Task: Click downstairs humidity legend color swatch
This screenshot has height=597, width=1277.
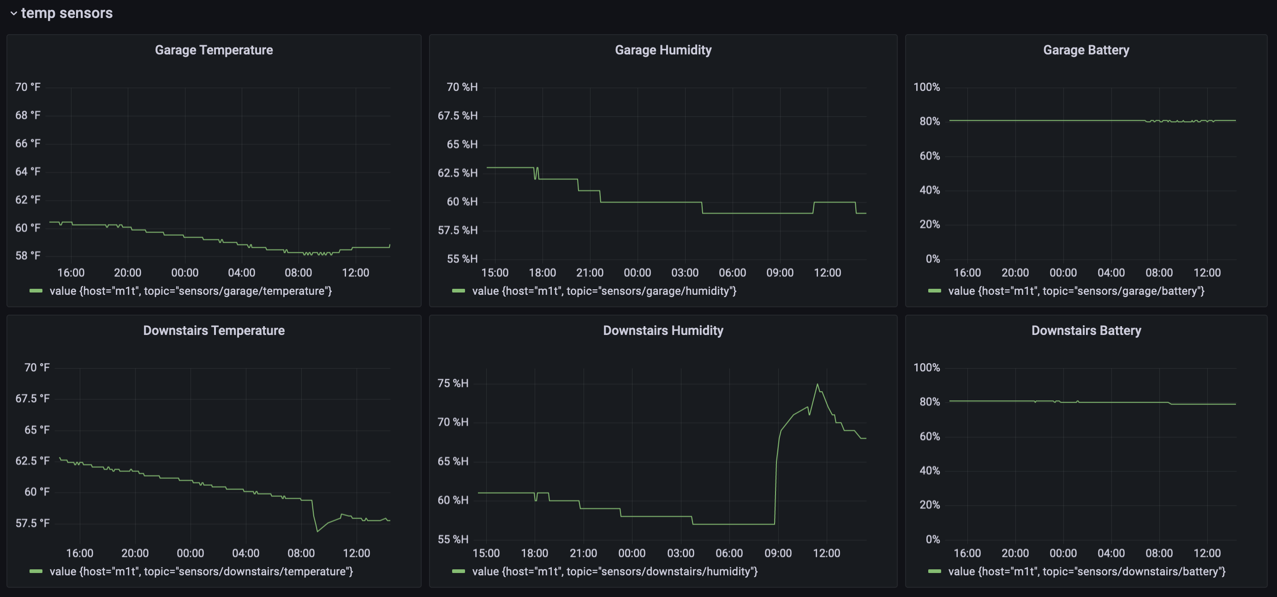Action: coord(459,572)
